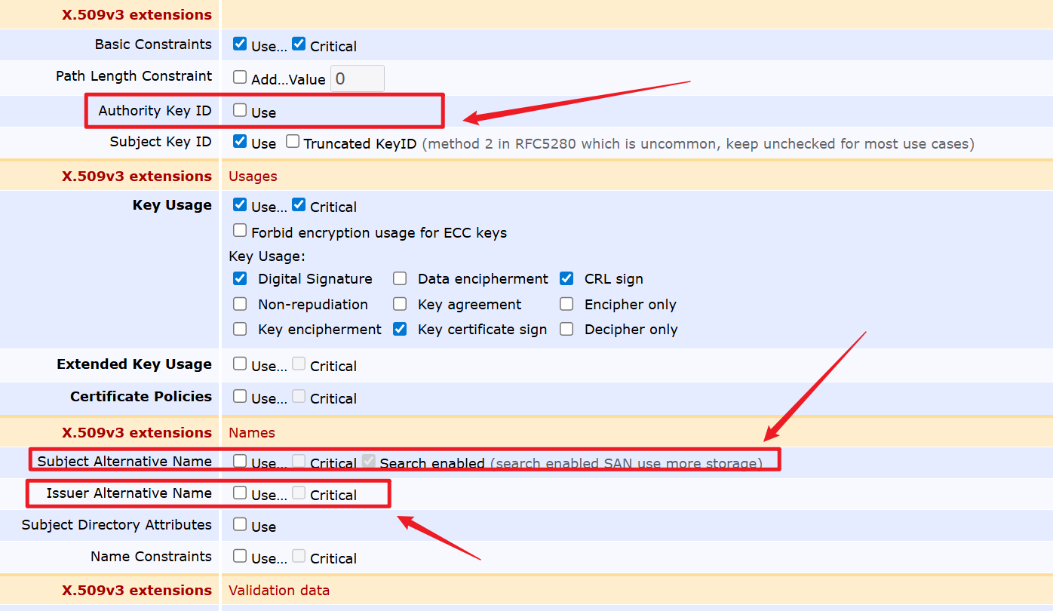Screen dimensions: 1053x611
Task: Enable Authority Key ID Use checkbox
Action: click(240, 110)
